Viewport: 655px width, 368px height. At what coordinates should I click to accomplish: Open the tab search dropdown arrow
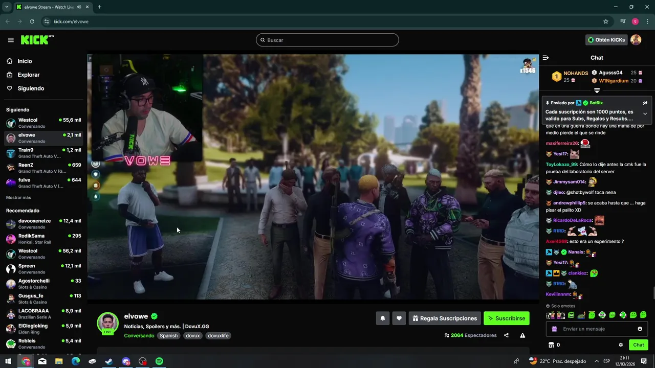pos(7,7)
